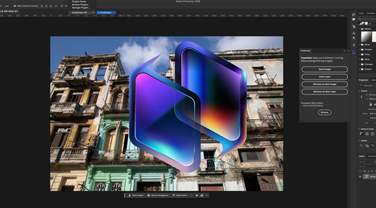The width and height of the screenshot is (376, 208).
Task: Switch to the Swatches tab
Action: point(371,14)
